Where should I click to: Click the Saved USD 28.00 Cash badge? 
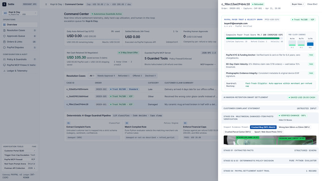point(302,97)
